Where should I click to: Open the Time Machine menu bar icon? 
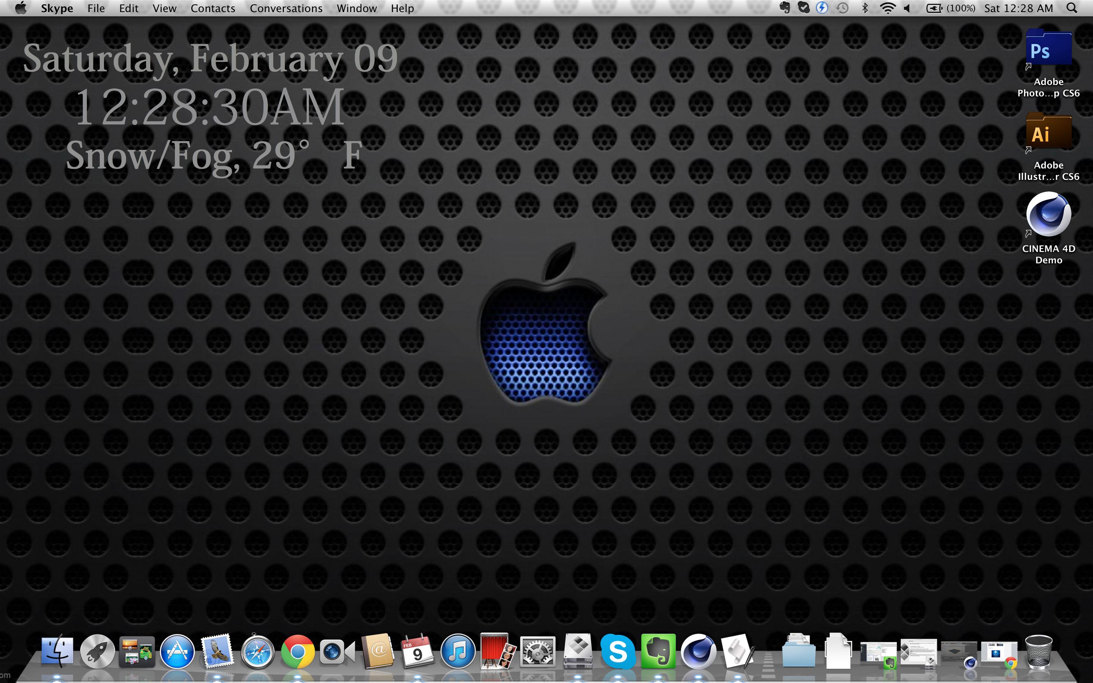843,8
